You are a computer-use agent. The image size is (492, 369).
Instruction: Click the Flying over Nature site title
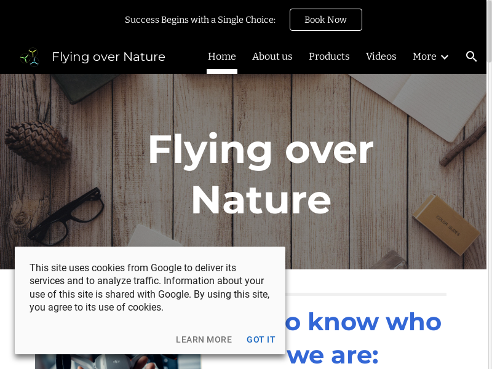[x=109, y=57]
